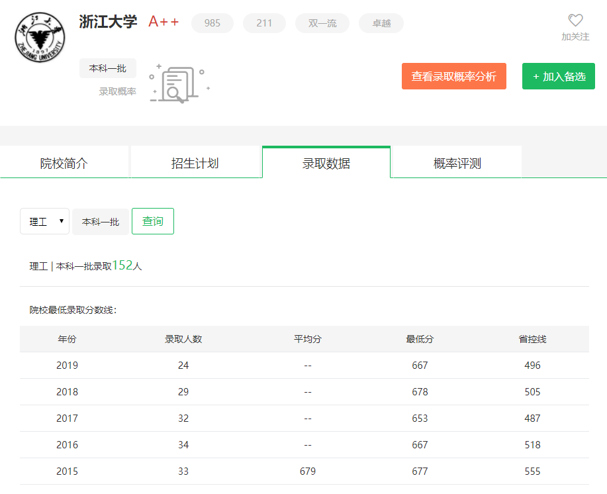Click the heart follow icon
This screenshot has width=607, height=494.
coord(575,20)
